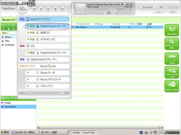The width and height of the screenshot is (181, 135).
Task: Click the horizontal scrollbar track
Action: click(x=100, y=127)
